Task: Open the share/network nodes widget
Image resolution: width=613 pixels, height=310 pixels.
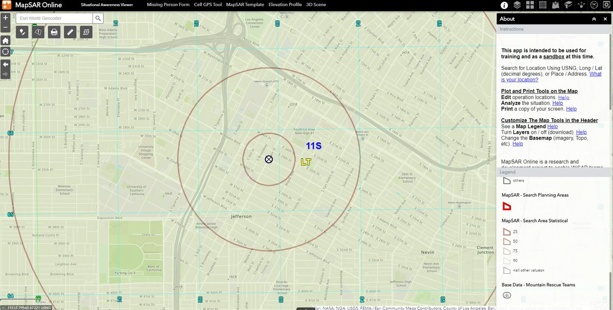Action: pos(581,5)
